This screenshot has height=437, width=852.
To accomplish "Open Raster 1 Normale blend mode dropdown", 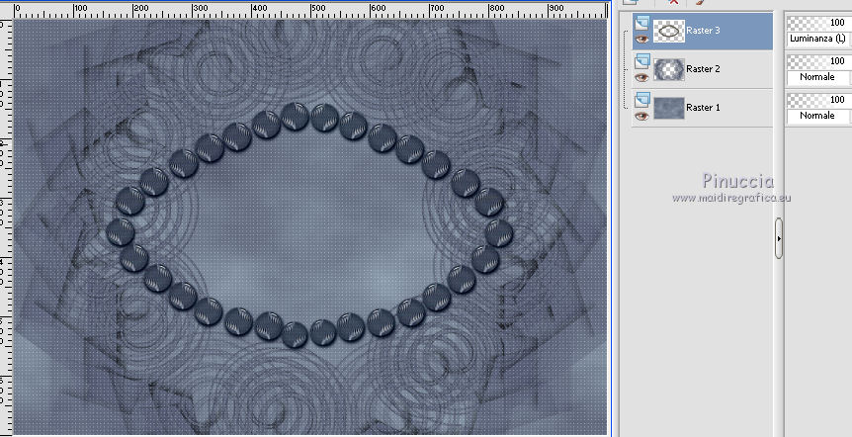I will (818, 116).
